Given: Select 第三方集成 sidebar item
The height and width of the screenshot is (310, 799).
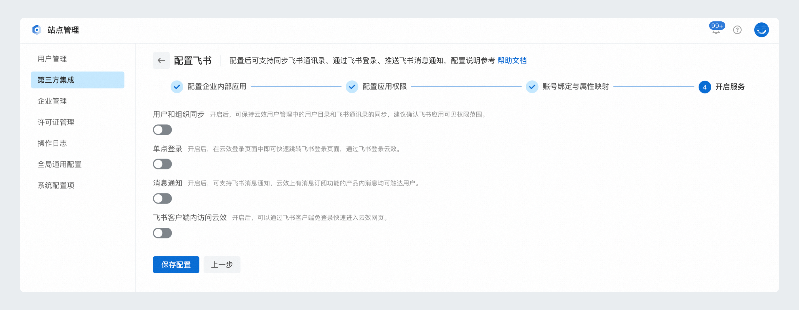Looking at the screenshot, I should [78, 80].
